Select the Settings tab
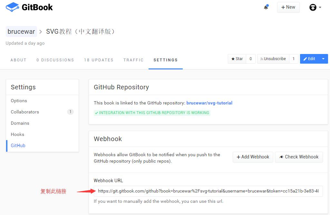This screenshot has height=215, width=330. click(166, 60)
